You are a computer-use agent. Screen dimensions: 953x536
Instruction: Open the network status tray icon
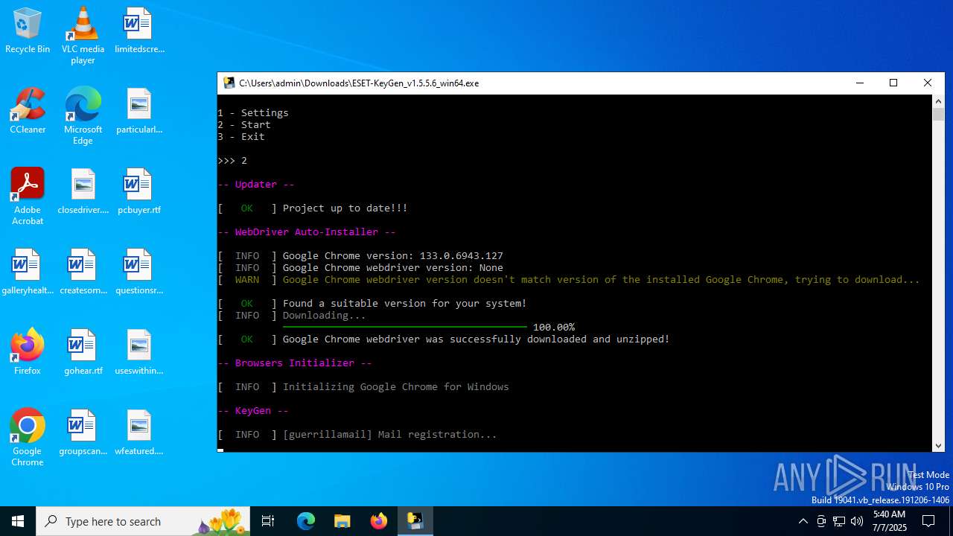pyautogui.click(x=839, y=521)
